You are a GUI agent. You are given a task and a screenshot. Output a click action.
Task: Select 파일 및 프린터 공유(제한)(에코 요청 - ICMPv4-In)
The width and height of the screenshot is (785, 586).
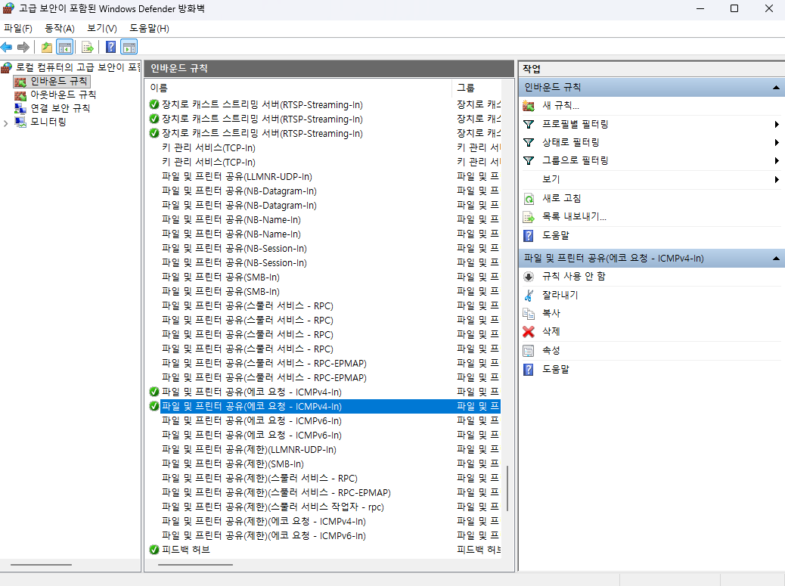click(x=324, y=522)
